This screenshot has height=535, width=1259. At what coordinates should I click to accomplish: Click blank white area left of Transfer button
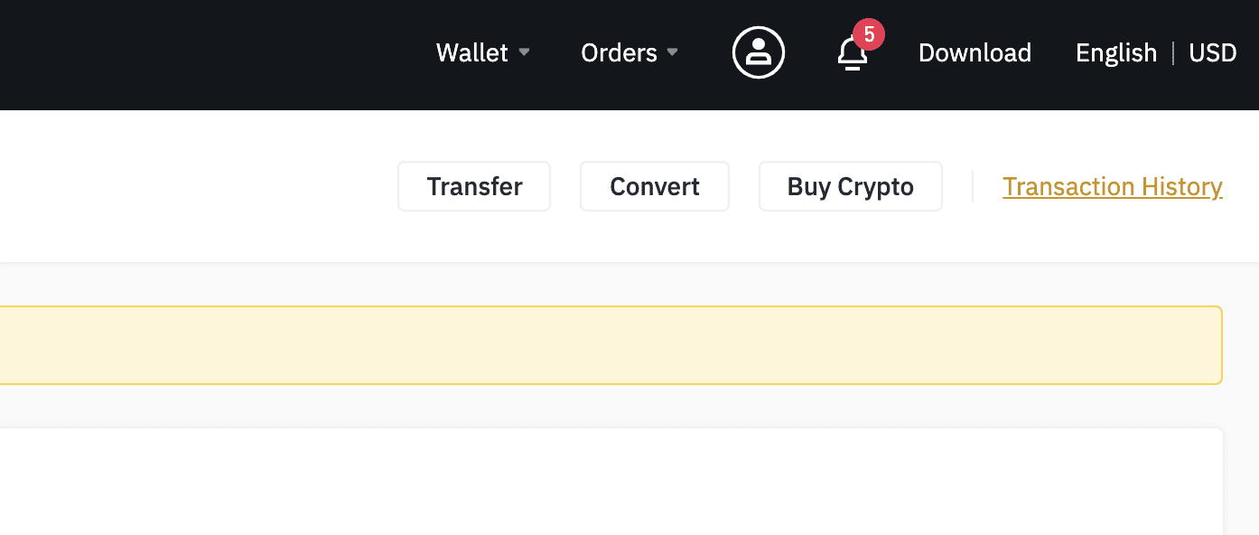(x=199, y=186)
